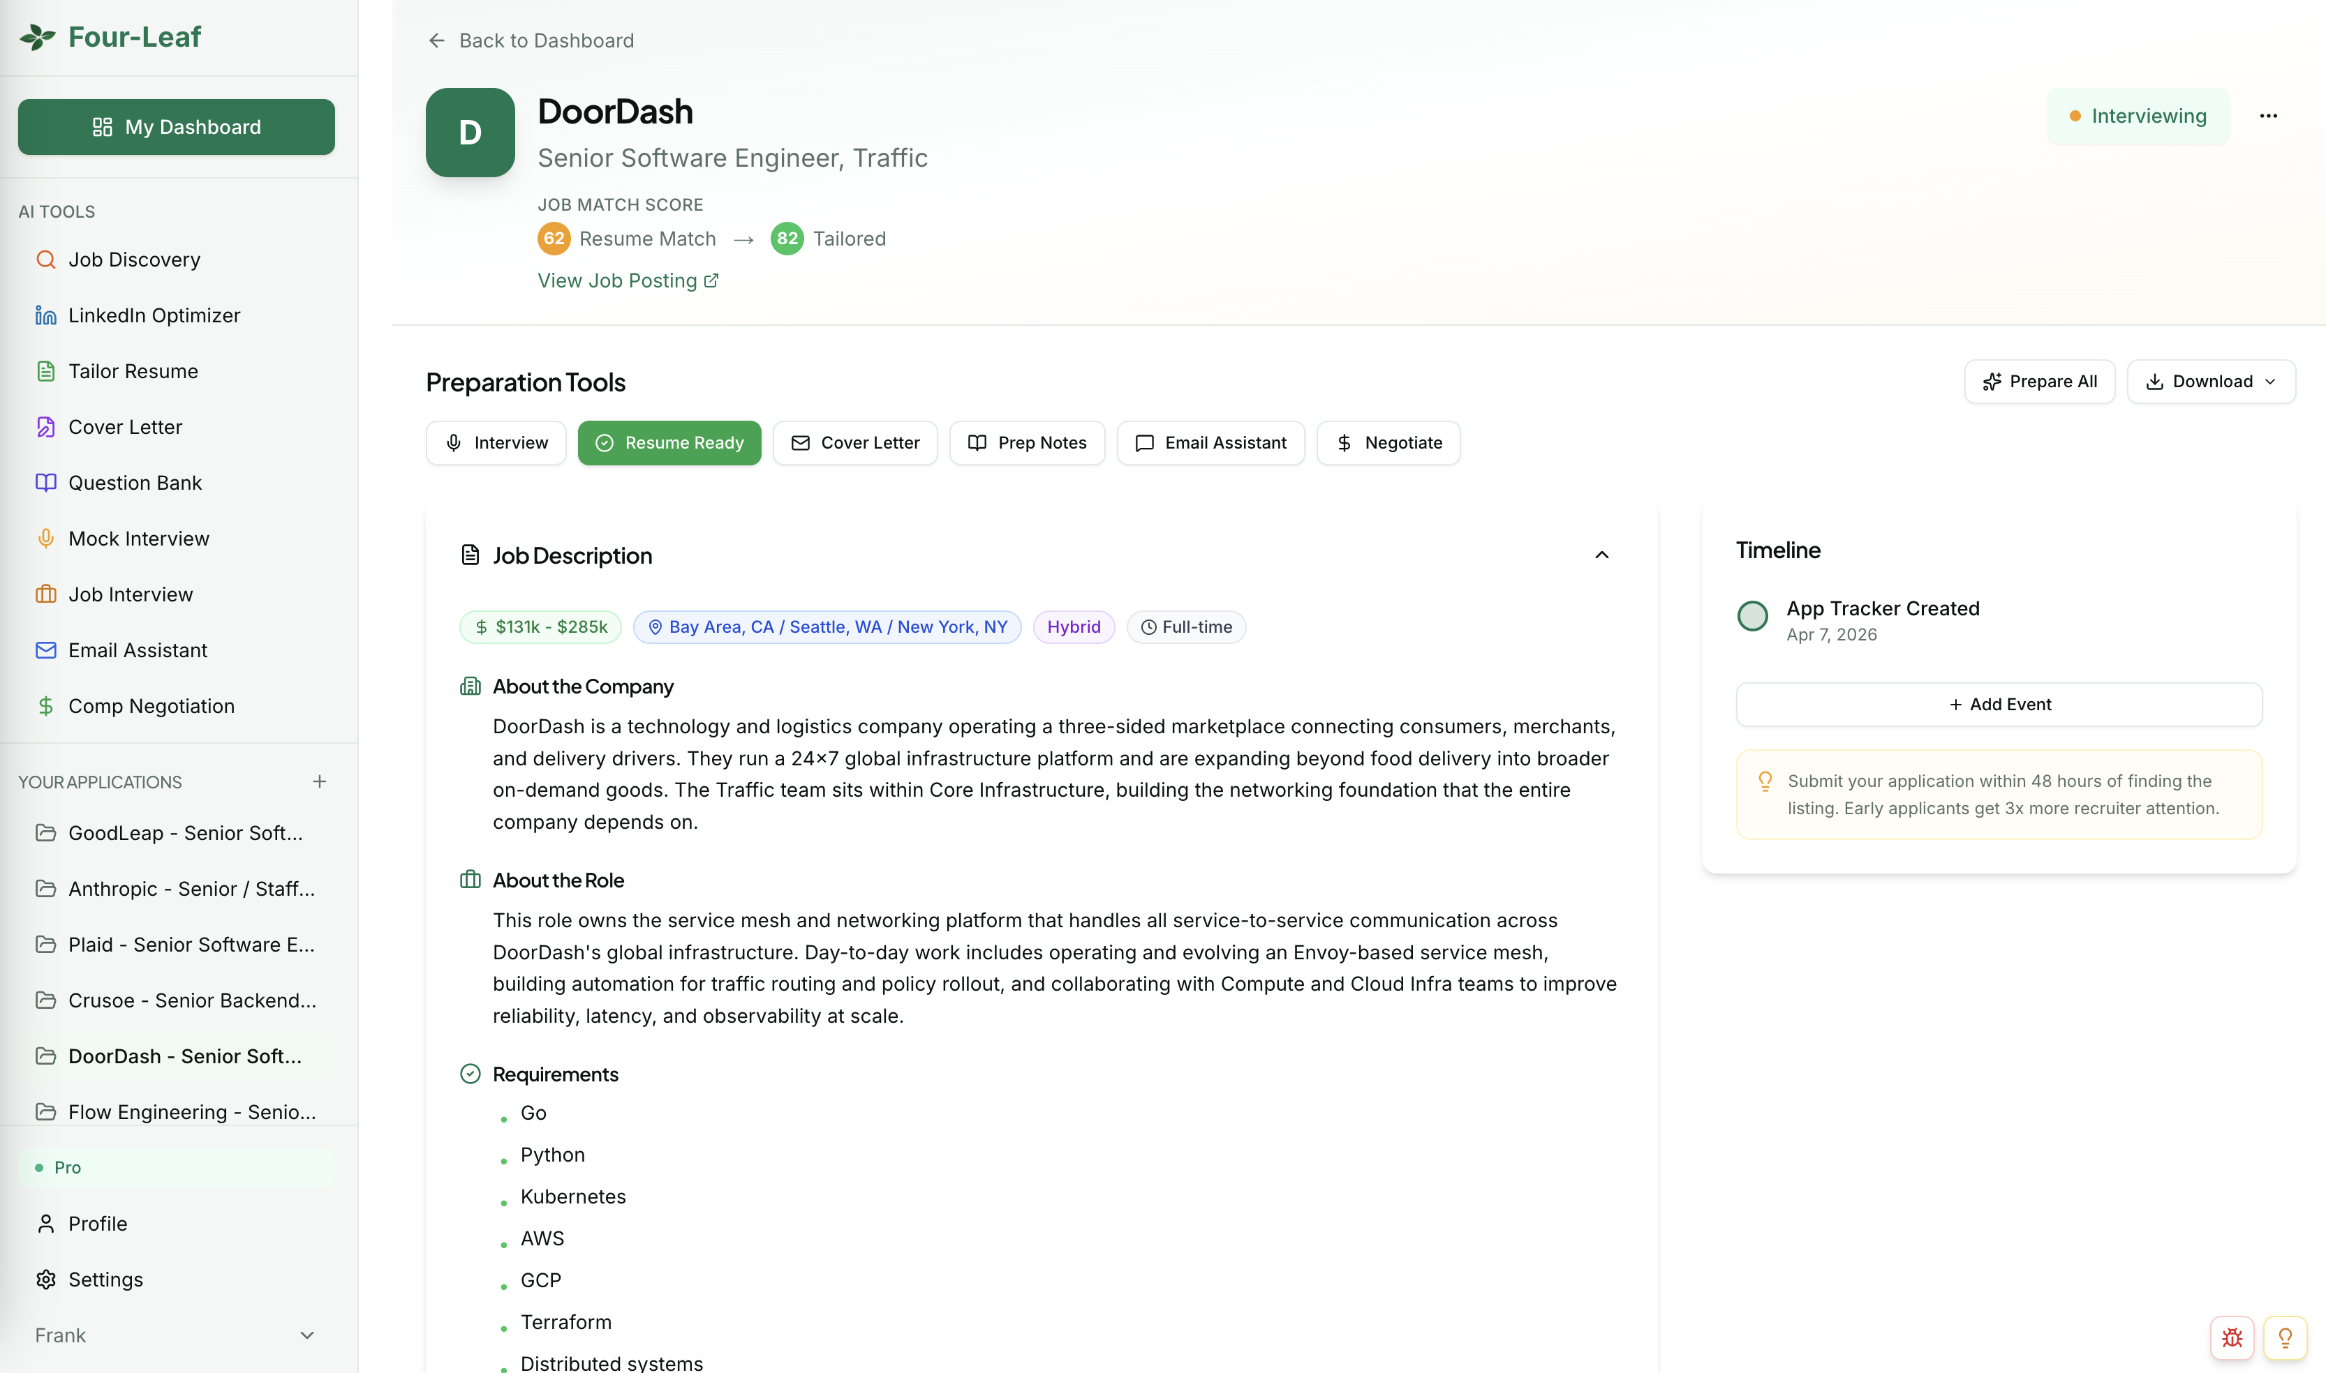
Task: Select the Negotiate tab
Action: pos(1388,443)
